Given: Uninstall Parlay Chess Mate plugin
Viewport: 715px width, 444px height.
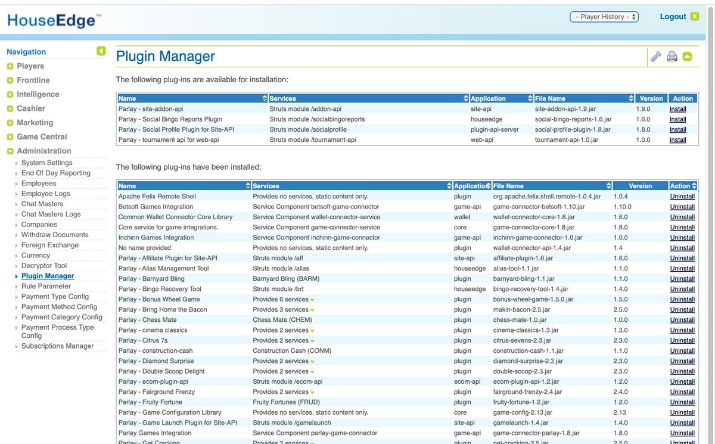Looking at the screenshot, I should pos(683,320).
